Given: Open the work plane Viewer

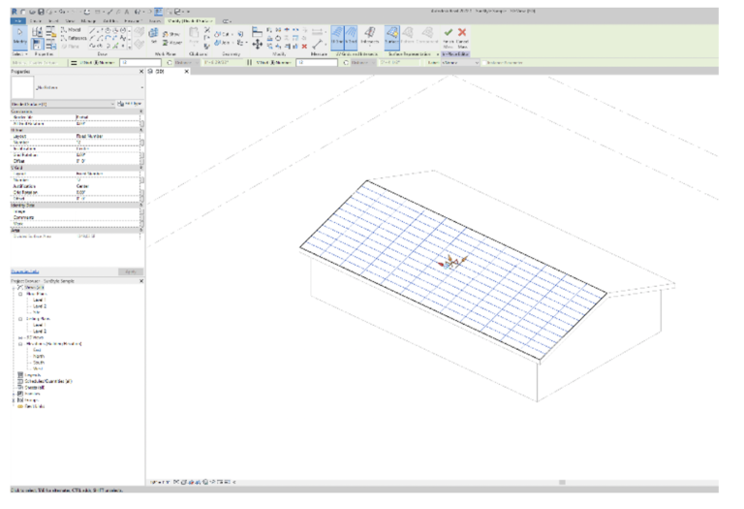Looking at the screenshot, I should coord(171,43).
